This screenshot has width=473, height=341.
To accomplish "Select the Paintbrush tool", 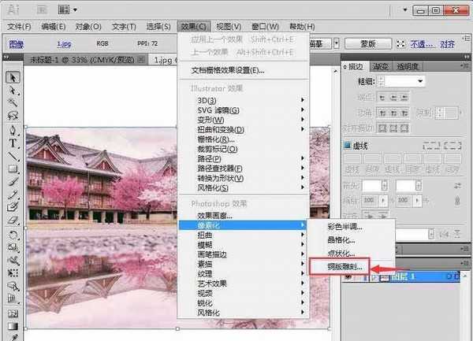I will (x=13, y=182).
